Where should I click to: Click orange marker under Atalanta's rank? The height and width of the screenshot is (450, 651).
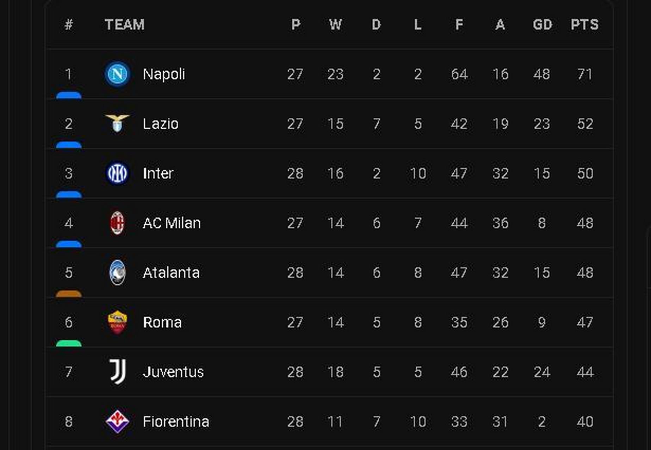pos(69,294)
